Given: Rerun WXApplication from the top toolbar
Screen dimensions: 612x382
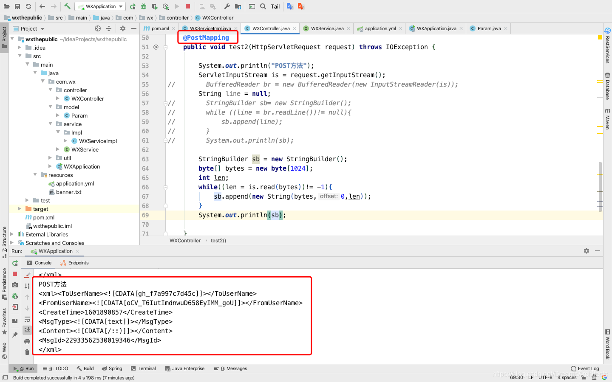Looking at the screenshot, I should point(133,6).
